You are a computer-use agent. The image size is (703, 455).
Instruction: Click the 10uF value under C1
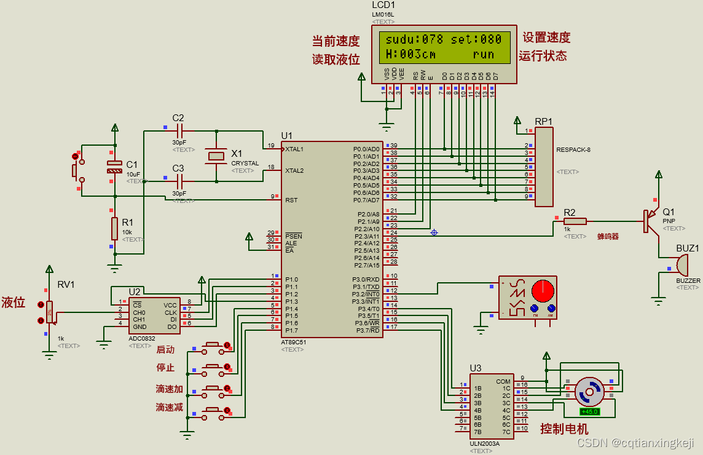coord(133,174)
